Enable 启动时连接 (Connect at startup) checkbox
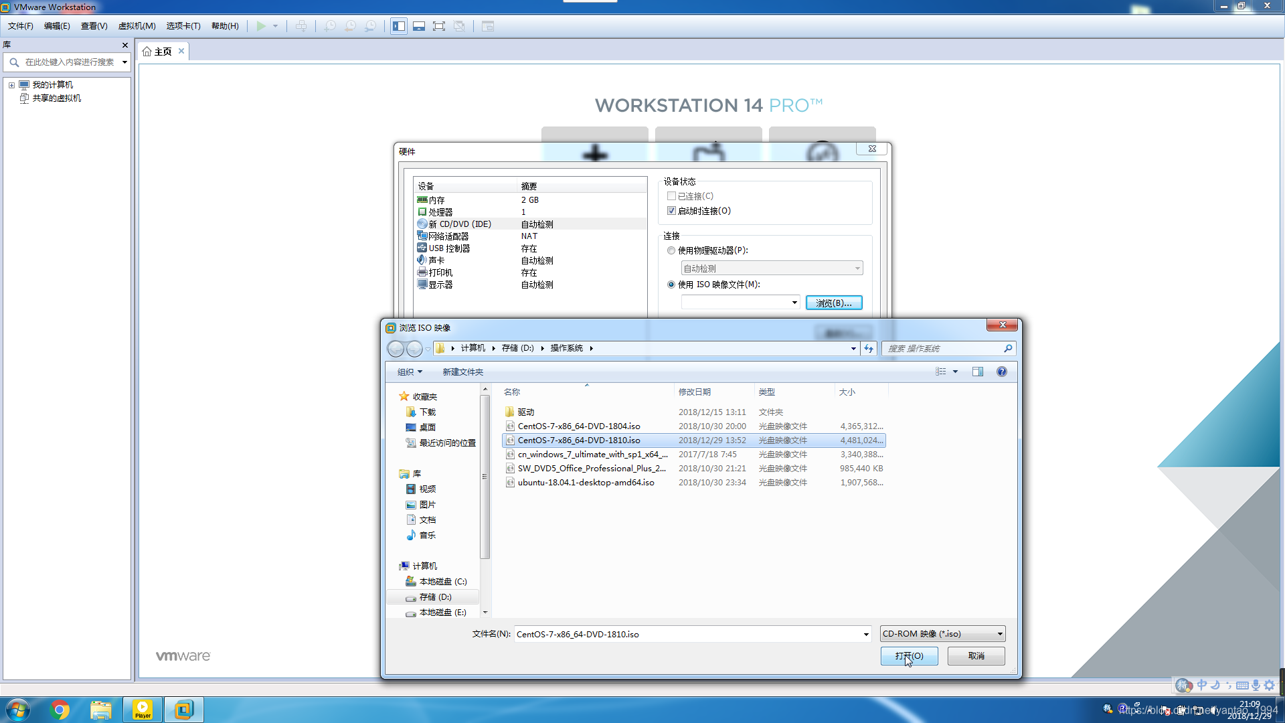Screen dimensions: 1285x723 coord(673,210)
